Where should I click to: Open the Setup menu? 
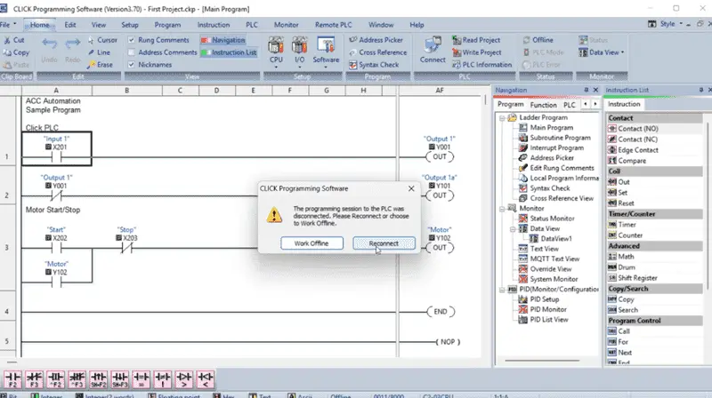click(x=129, y=25)
